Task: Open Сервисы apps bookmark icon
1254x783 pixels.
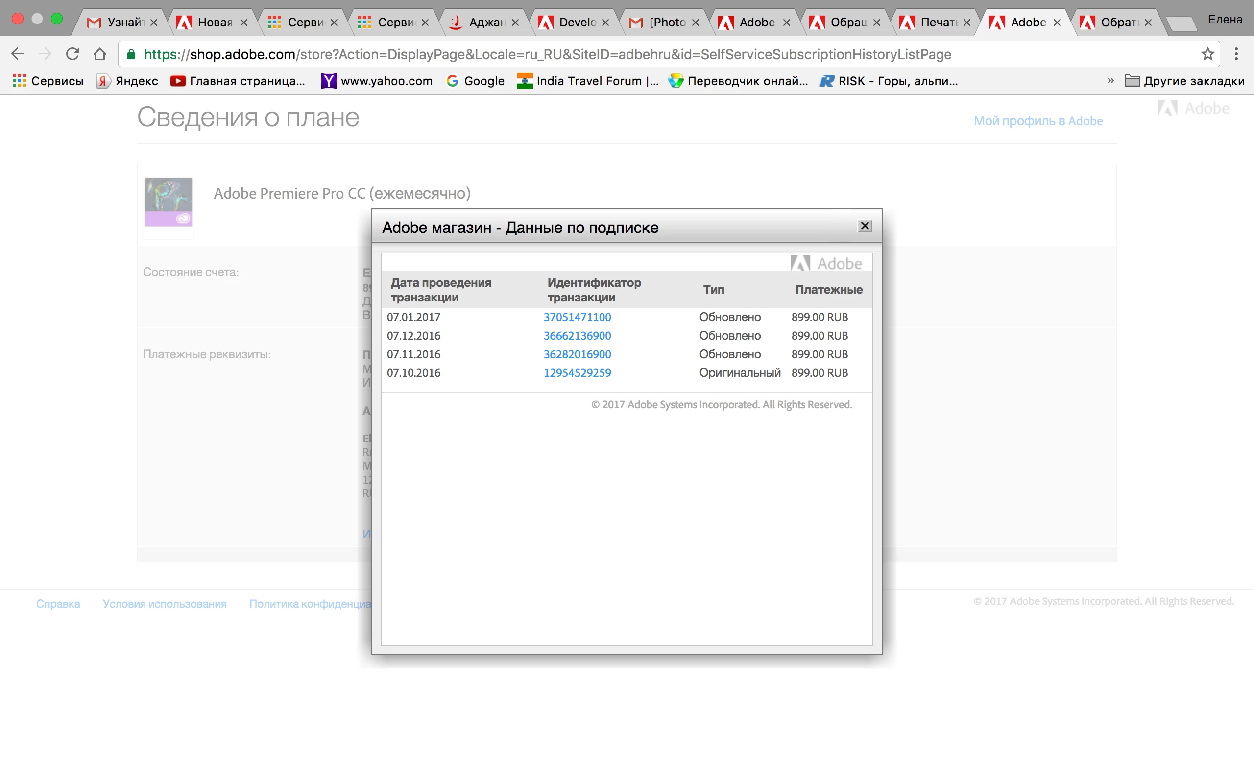Action: [20, 81]
